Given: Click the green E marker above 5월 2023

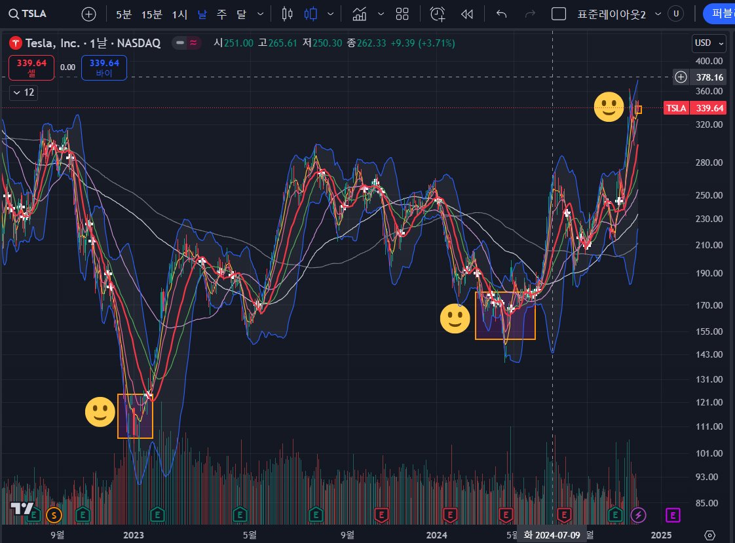Looking at the screenshot, I should pos(240,515).
